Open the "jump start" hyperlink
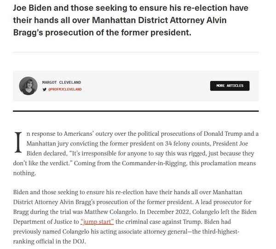276x249 pixels. coord(97,221)
